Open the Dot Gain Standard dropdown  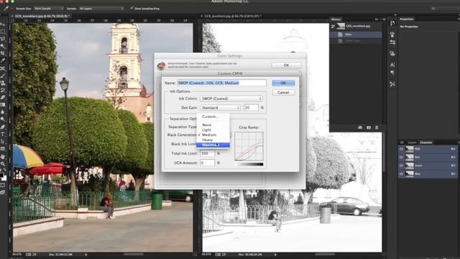point(221,108)
